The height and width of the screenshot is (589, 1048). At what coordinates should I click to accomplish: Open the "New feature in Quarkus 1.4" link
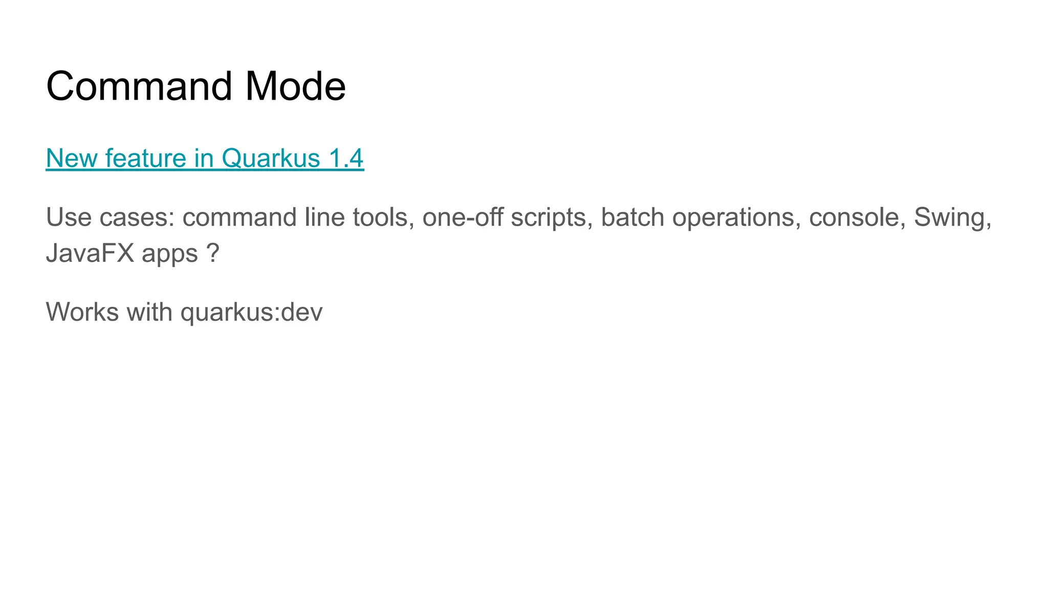tap(205, 158)
